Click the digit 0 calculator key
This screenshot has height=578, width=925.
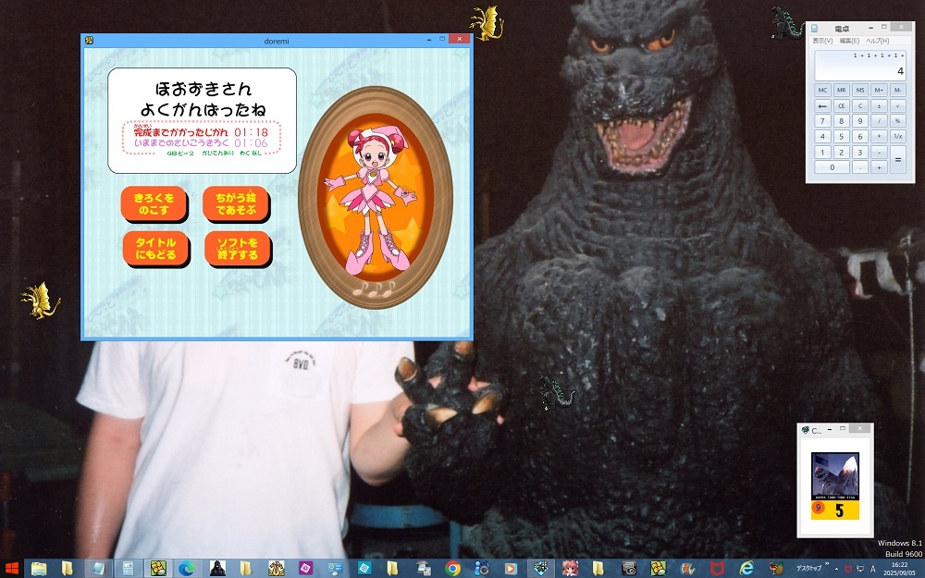pyautogui.click(x=832, y=167)
